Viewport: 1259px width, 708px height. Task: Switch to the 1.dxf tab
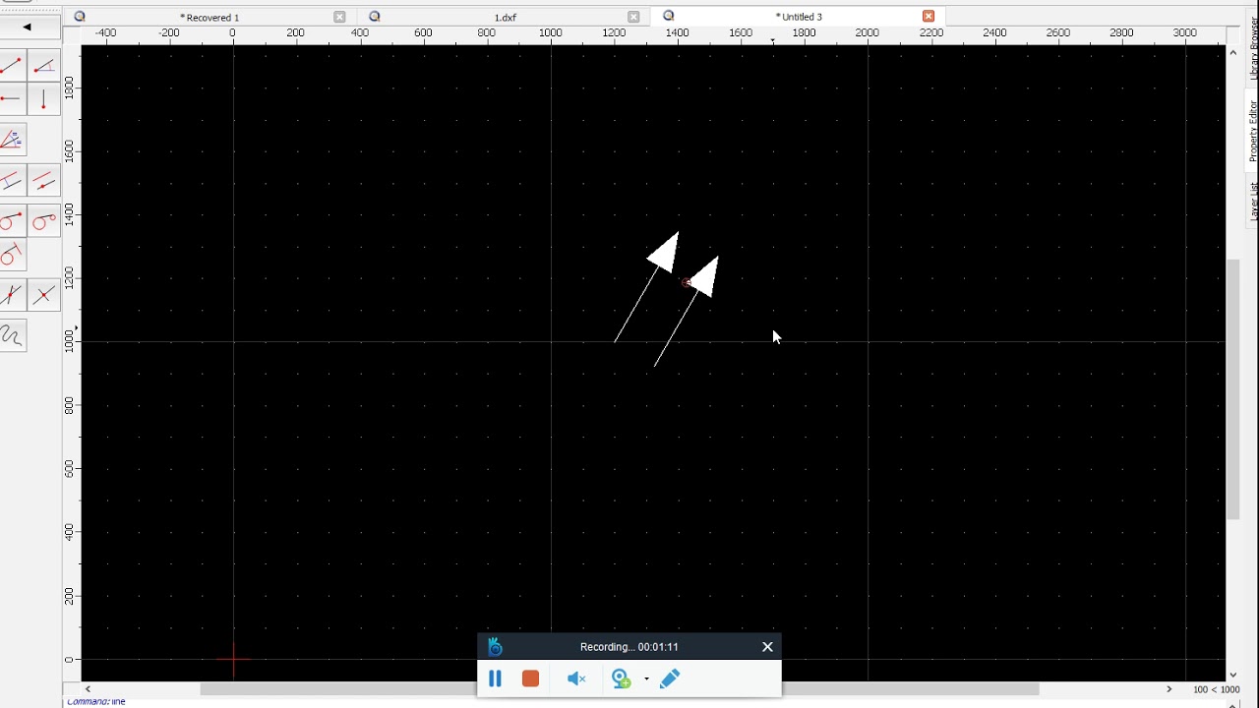click(505, 17)
